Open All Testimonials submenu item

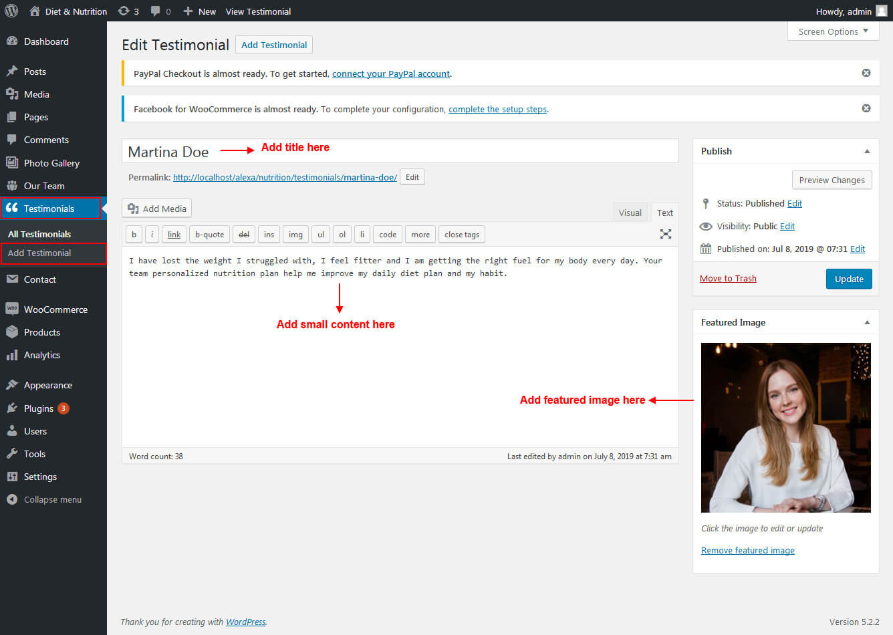click(x=39, y=234)
